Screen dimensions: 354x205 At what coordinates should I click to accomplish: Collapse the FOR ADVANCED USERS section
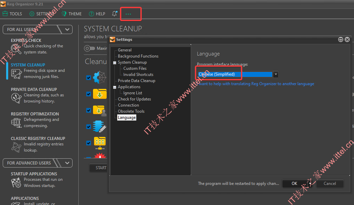pyautogui.click(x=67, y=163)
